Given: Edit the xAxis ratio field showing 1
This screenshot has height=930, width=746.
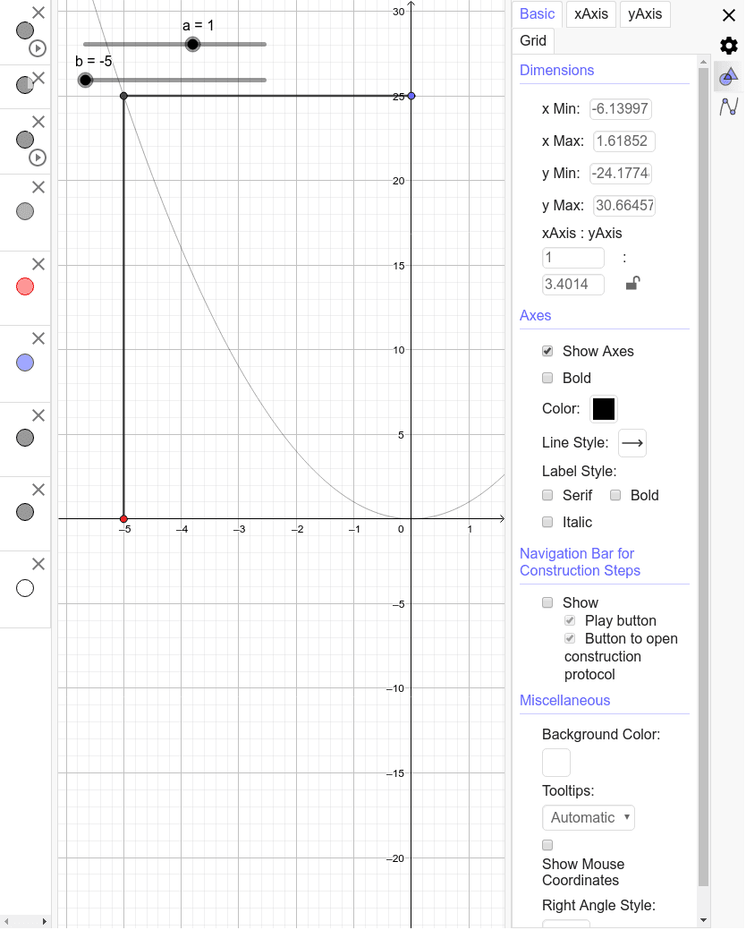Looking at the screenshot, I should [x=573, y=258].
